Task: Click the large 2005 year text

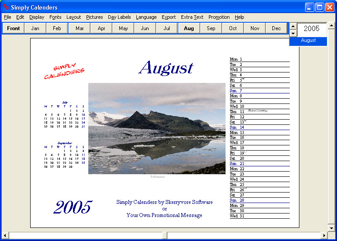Action: coord(73,207)
